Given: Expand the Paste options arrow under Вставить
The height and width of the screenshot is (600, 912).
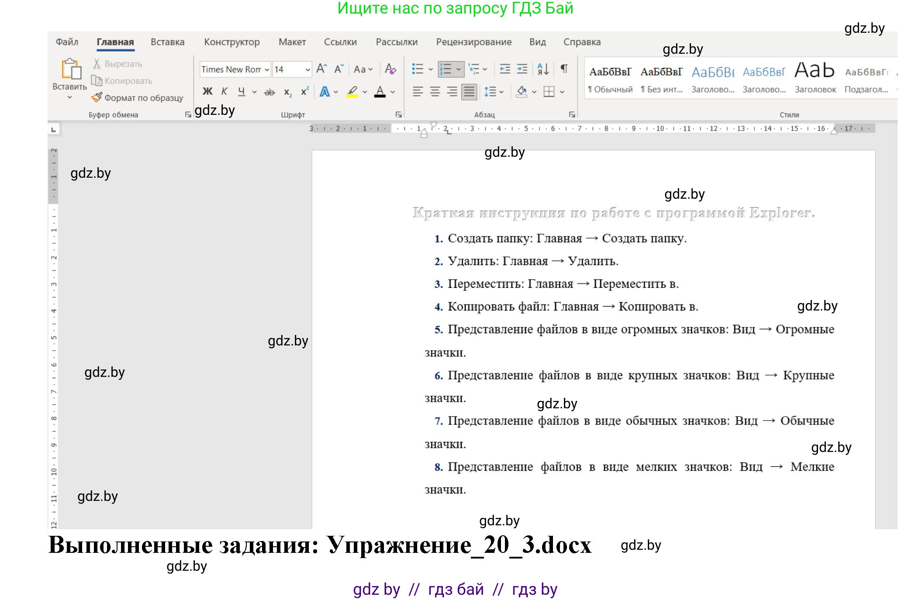Looking at the screenshot, I should (x=69, y=97).
